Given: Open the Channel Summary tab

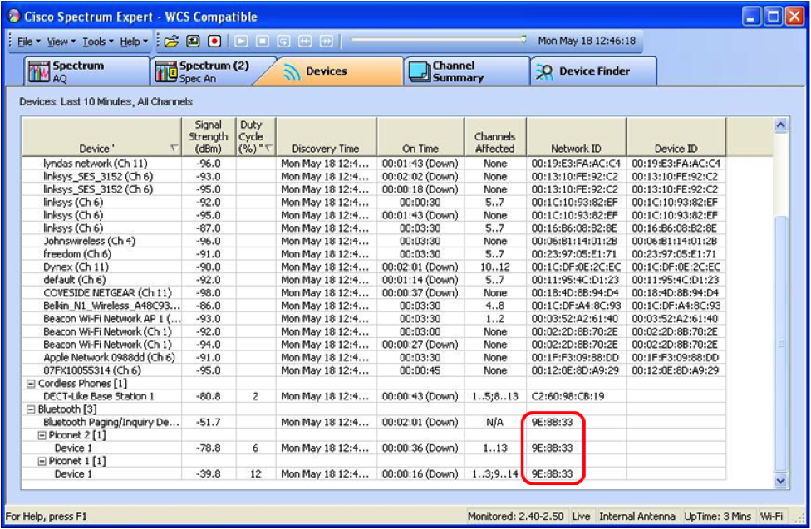Looking at the screenshot, I should 466,71.
